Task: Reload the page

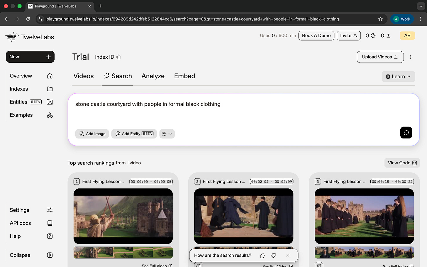Action: coord(28,19)
